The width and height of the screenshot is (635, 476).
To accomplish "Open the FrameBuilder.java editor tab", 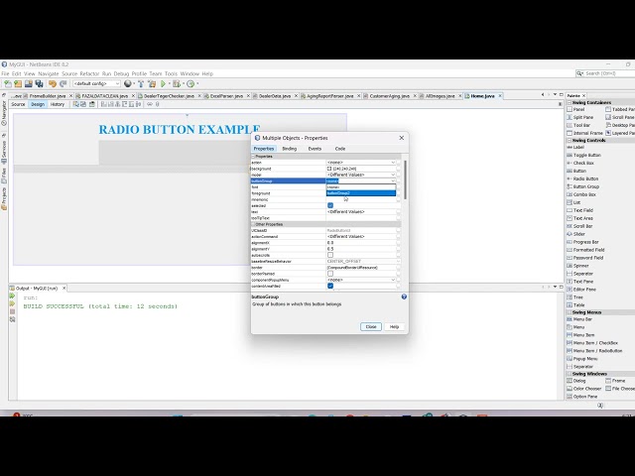I will (x=48, y=96).
